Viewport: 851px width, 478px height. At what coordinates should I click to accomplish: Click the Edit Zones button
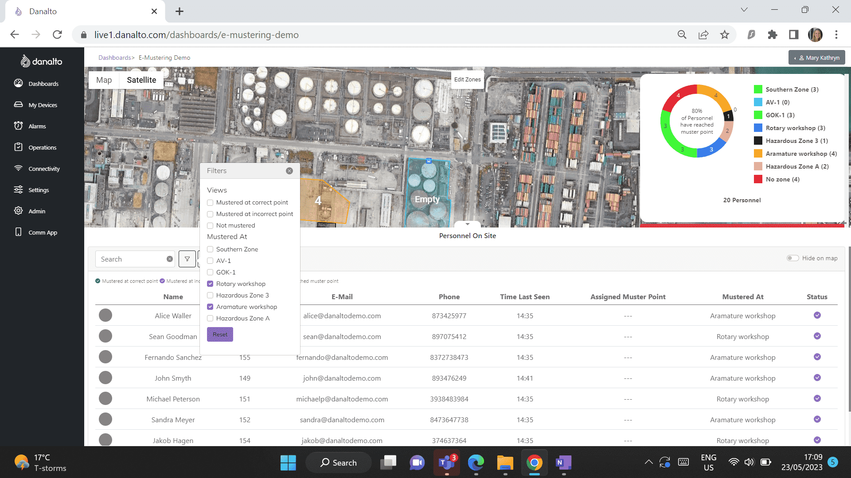click(467, 80)
